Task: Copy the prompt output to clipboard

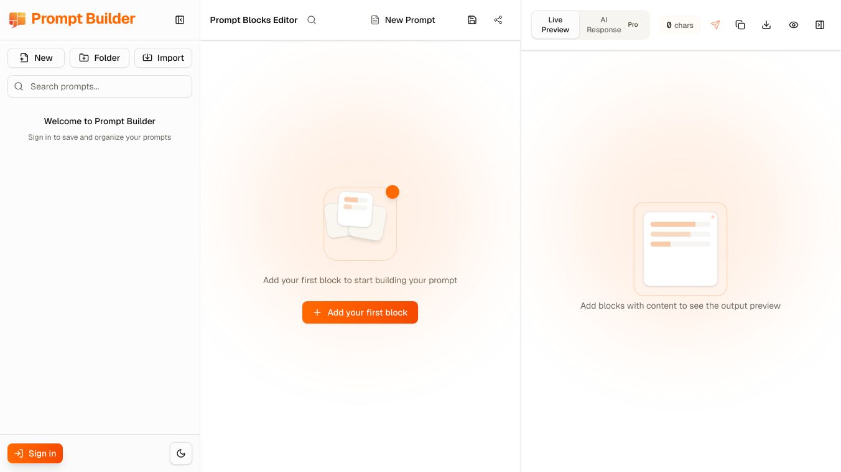Action: (740, 25)
